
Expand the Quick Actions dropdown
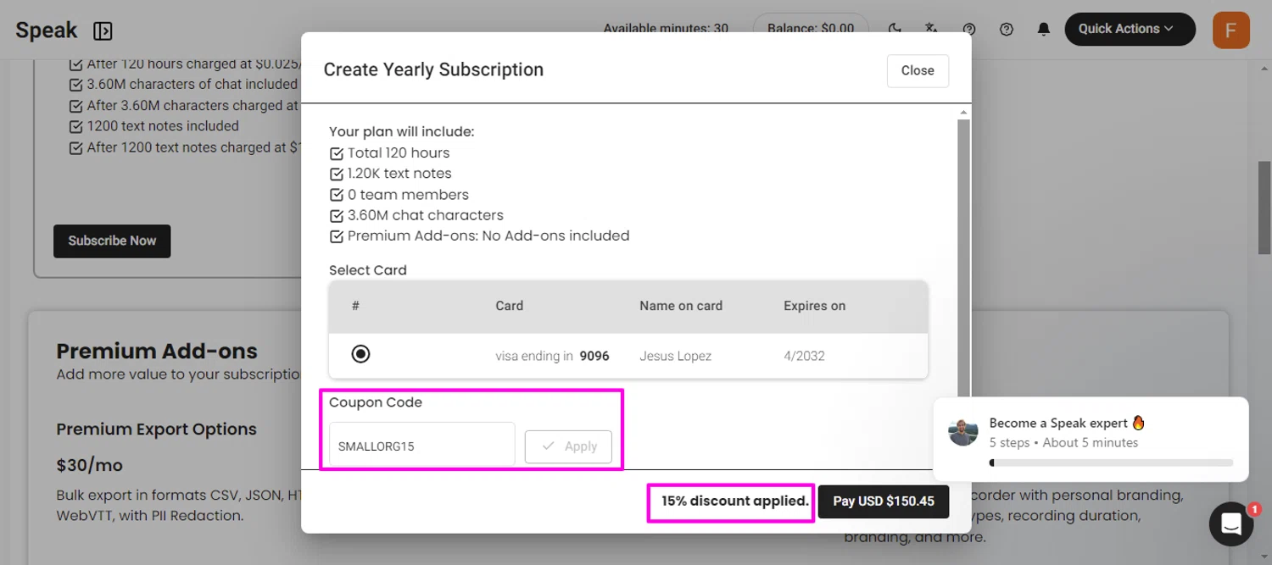click(x=1130, y=29)
